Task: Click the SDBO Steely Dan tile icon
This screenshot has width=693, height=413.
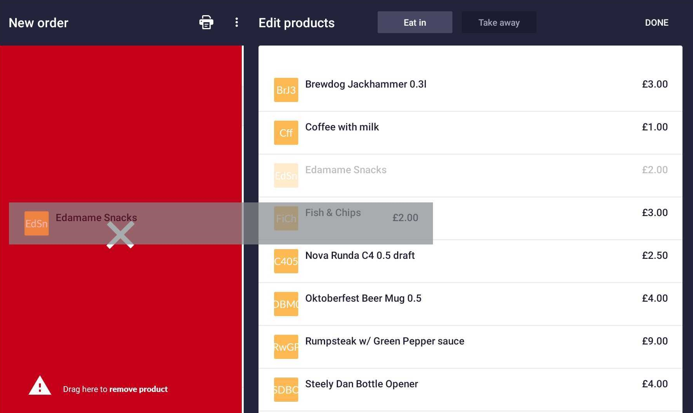Action: tap(286, 390)
